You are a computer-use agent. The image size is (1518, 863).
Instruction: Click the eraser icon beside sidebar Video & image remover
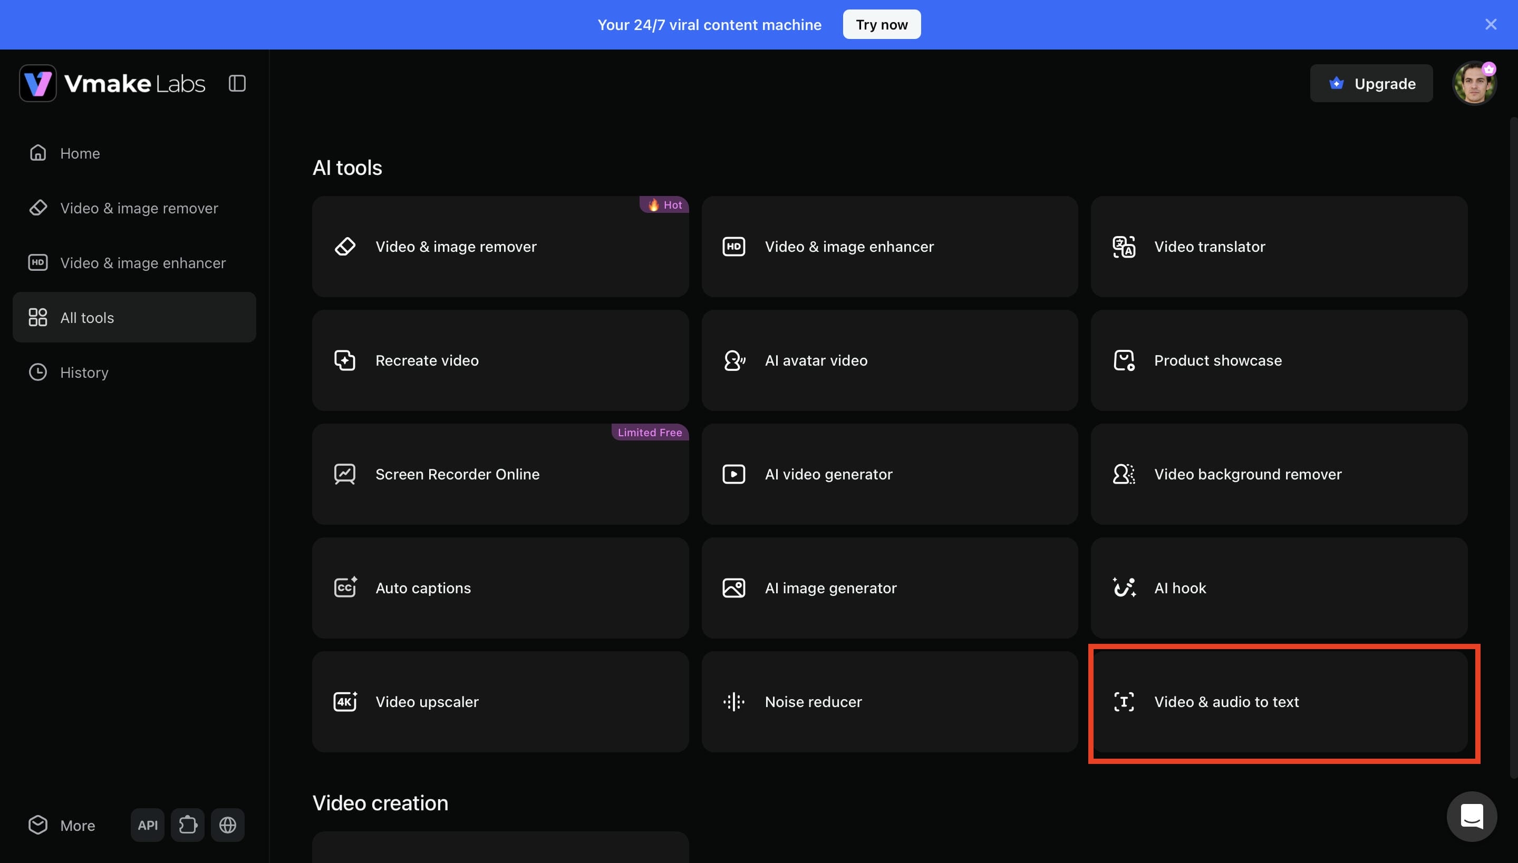(x=38, y=208)
